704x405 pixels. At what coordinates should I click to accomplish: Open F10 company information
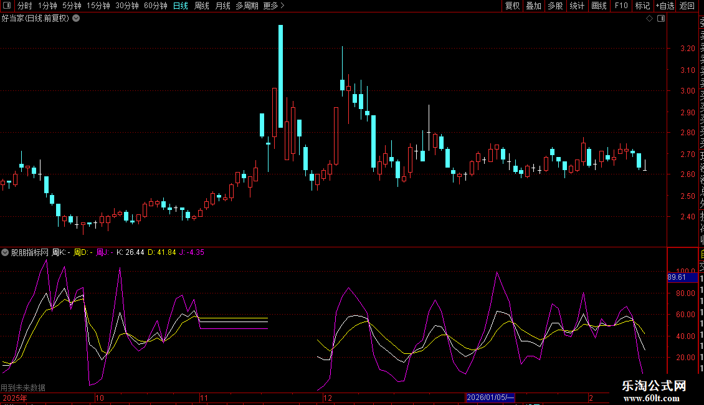tap(621, 6)
